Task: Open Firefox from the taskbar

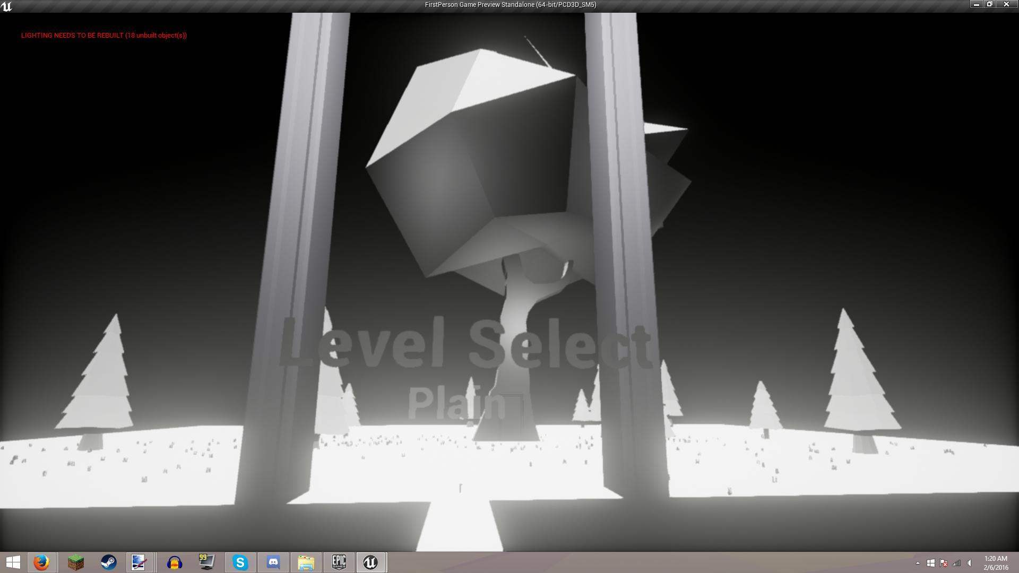Action: (x=41, y=562)
